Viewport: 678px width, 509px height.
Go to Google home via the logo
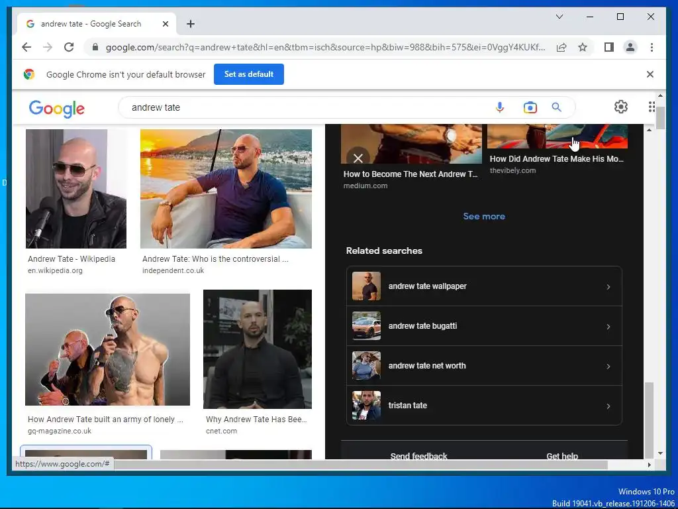tap(57, 108)
